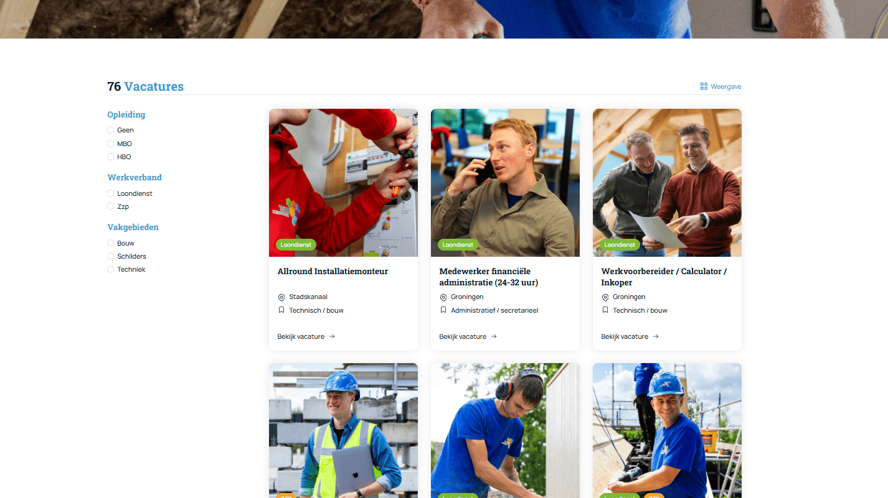Open the Werkvoorbereider / Calculator / Inkoper title

(x=664, y=277)
